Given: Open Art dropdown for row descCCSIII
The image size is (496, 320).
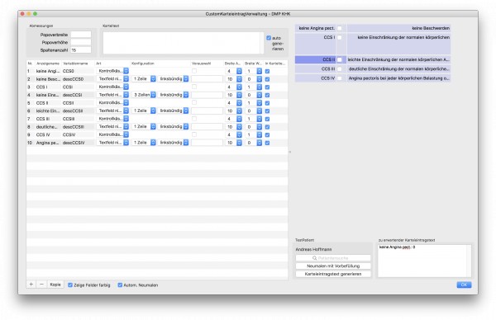Looking at the screenshot, I should 112,126.
